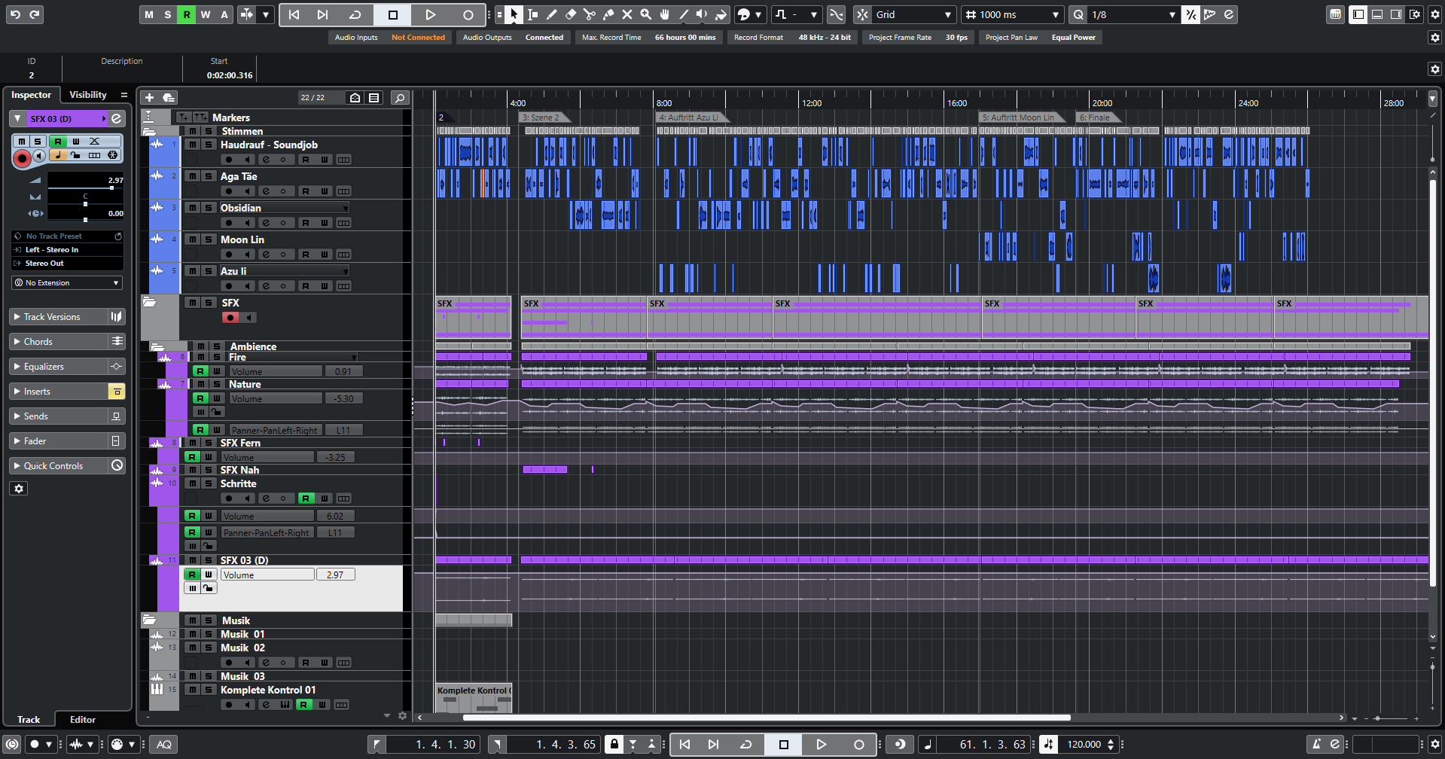Open the 1/8 quantize preset dropdown
Image resolution: width=1445 pixels, height=759 pixels.
point(1134,14)
